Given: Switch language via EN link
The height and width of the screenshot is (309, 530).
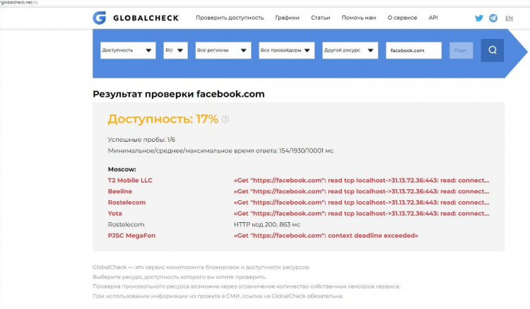Looking at the screenshot, I should tap(509, 18).
